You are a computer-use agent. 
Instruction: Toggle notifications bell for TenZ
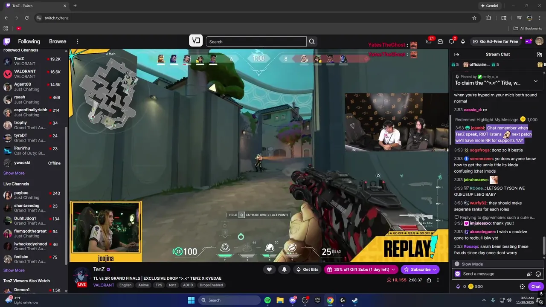tap(284, 269)
